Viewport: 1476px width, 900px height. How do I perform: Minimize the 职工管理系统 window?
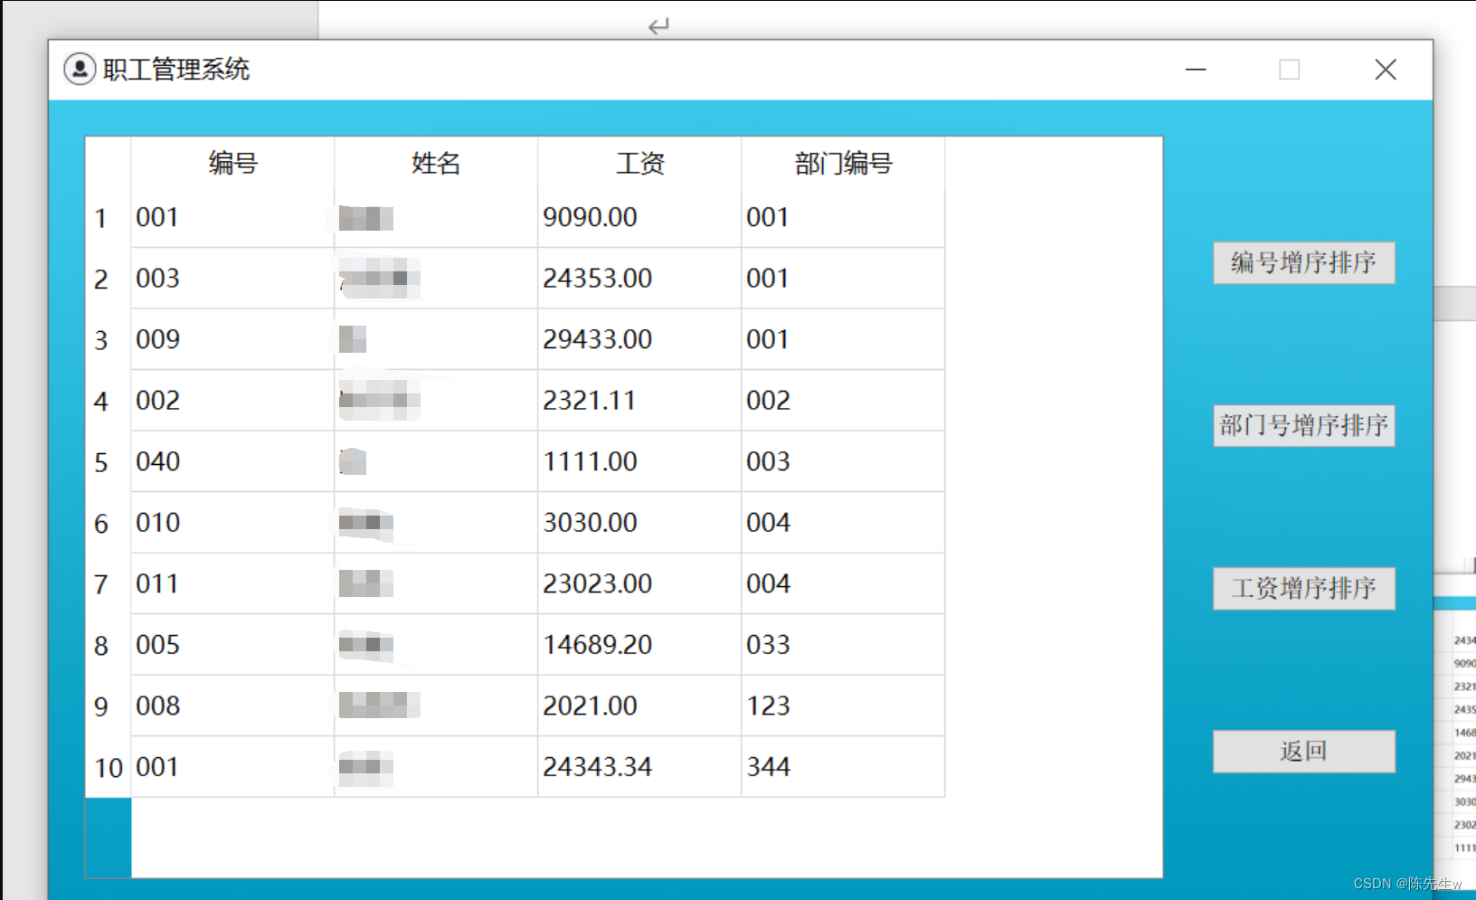[x=1196, y=70]
